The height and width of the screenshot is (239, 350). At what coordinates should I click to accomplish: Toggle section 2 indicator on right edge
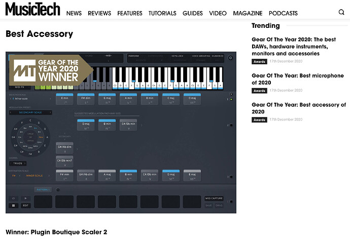231,125
